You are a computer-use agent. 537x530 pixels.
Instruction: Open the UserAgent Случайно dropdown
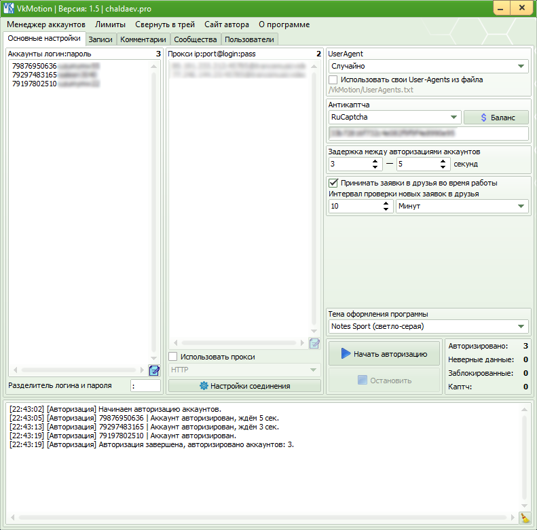click(428, 66)
